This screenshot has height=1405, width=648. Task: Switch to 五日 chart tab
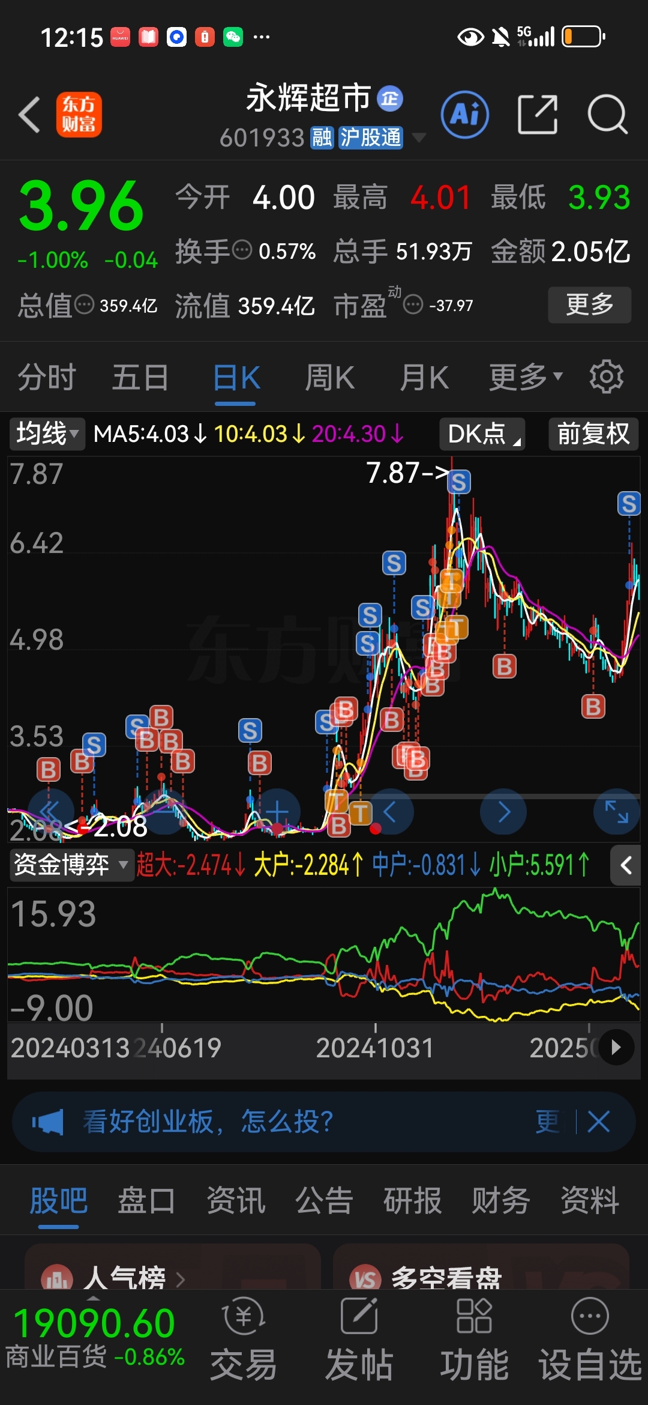(140, 378)
